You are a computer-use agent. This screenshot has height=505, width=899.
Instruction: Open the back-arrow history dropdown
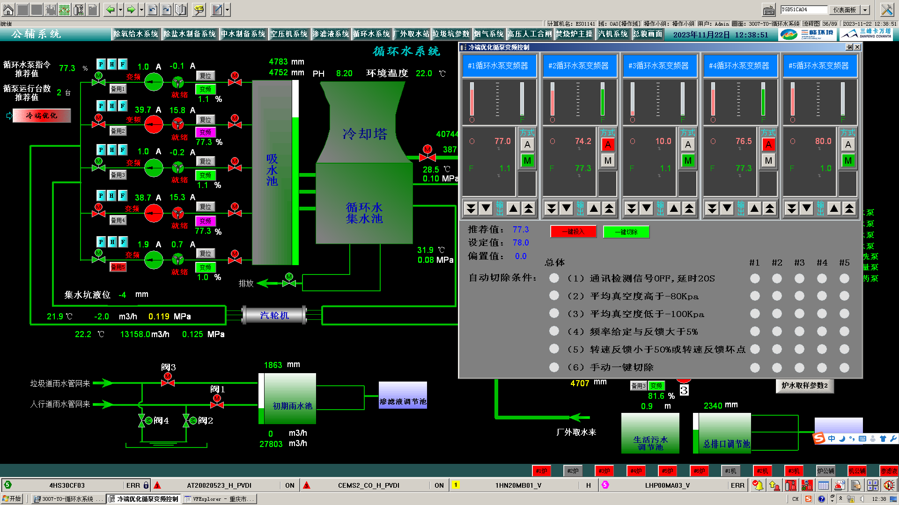click(120, 9)
